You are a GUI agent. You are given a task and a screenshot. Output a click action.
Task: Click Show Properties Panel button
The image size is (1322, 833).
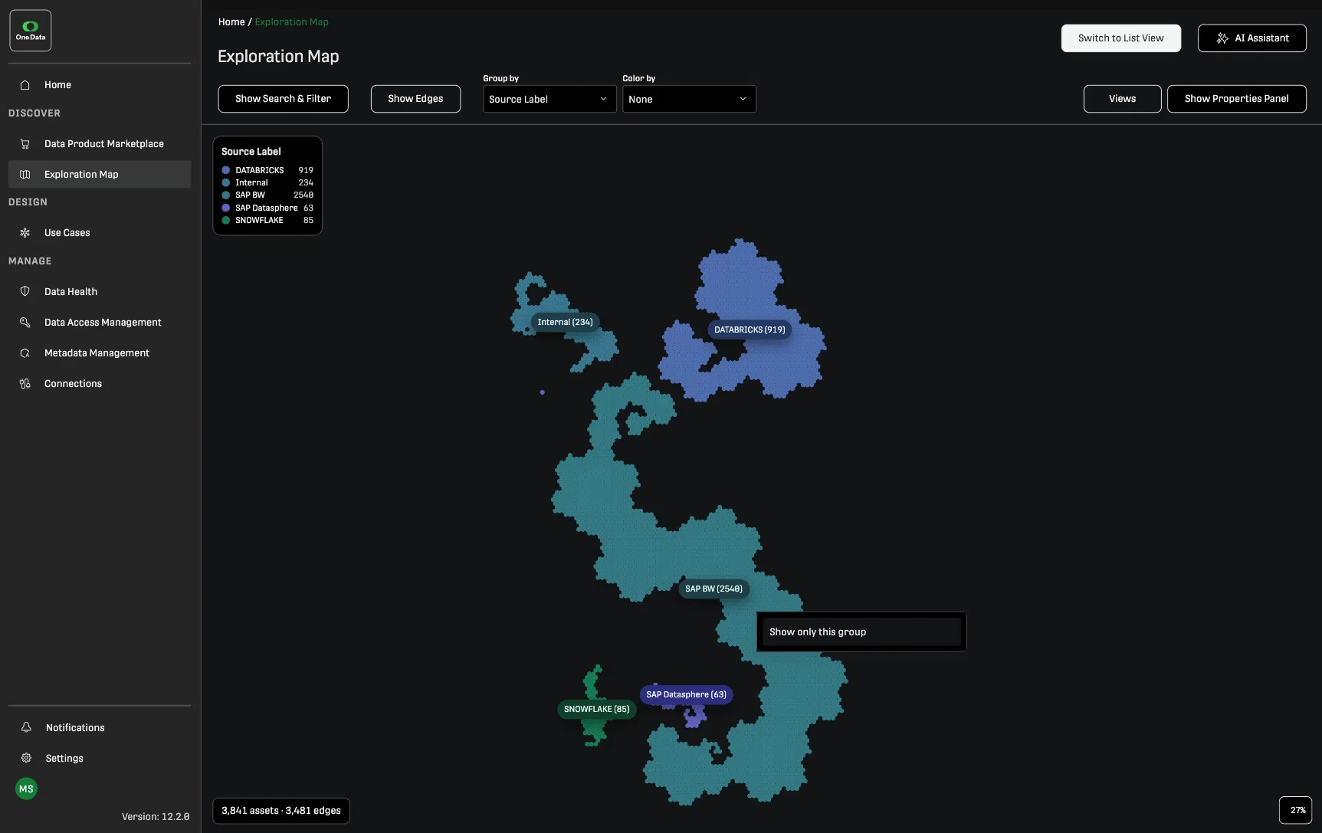1236,99
